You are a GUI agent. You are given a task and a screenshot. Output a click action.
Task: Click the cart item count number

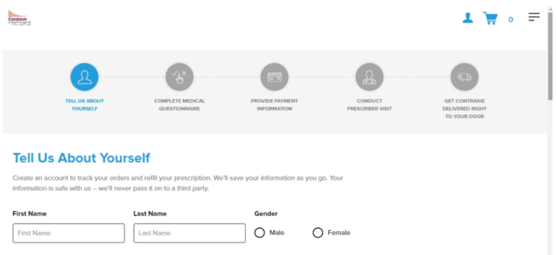point(511,19)
